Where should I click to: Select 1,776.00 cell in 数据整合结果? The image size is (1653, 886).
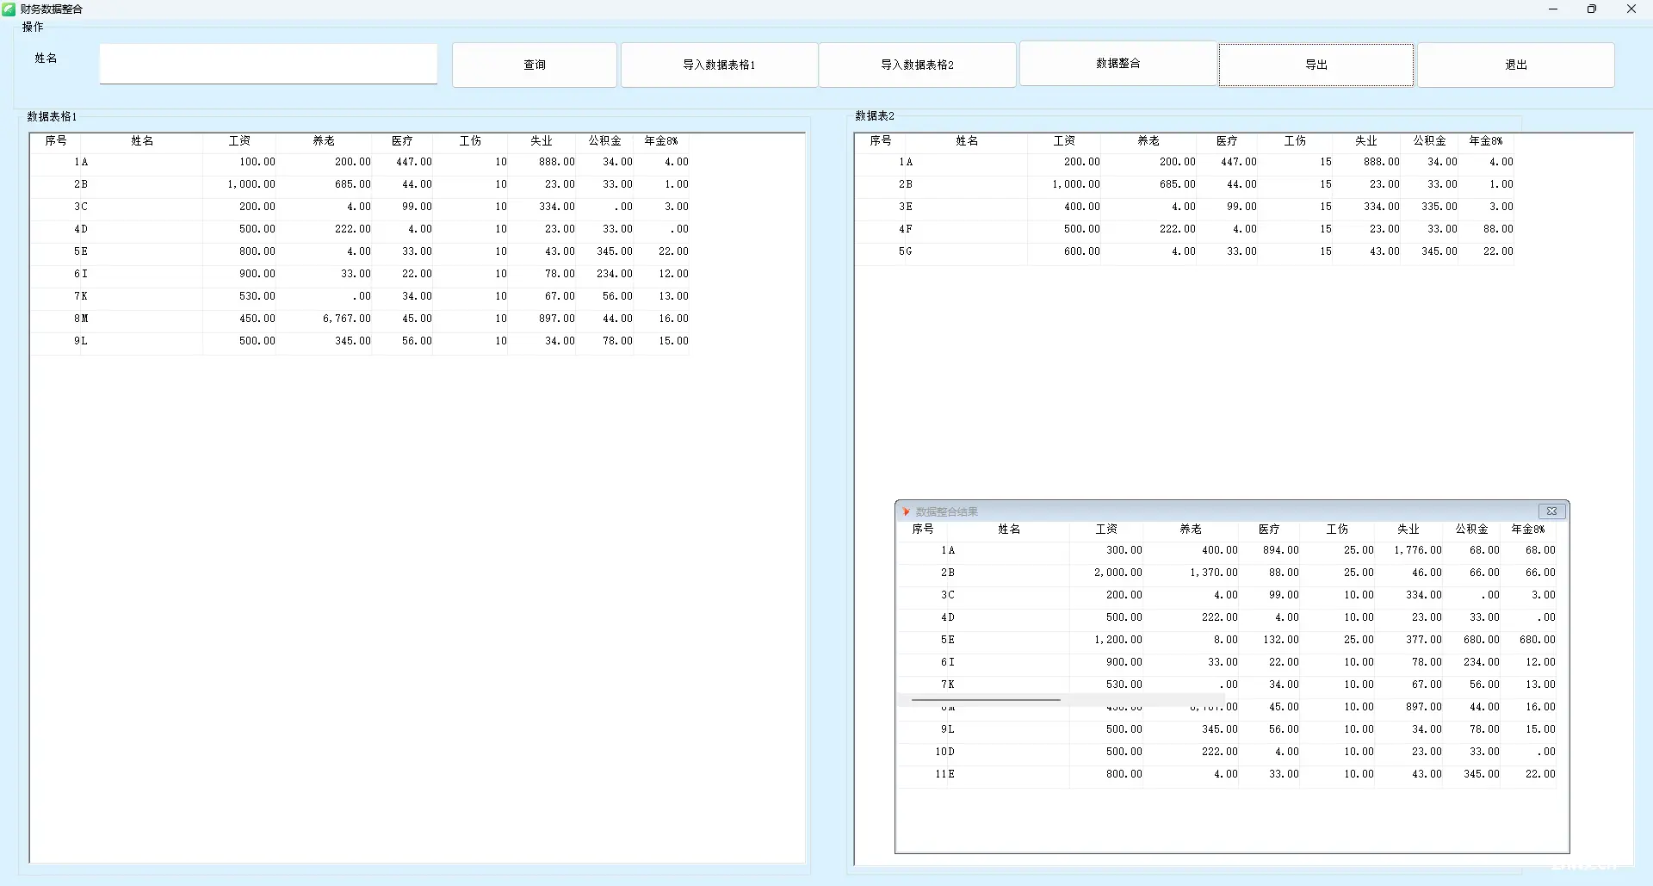pyautogui.click(x=1408, y=550)
